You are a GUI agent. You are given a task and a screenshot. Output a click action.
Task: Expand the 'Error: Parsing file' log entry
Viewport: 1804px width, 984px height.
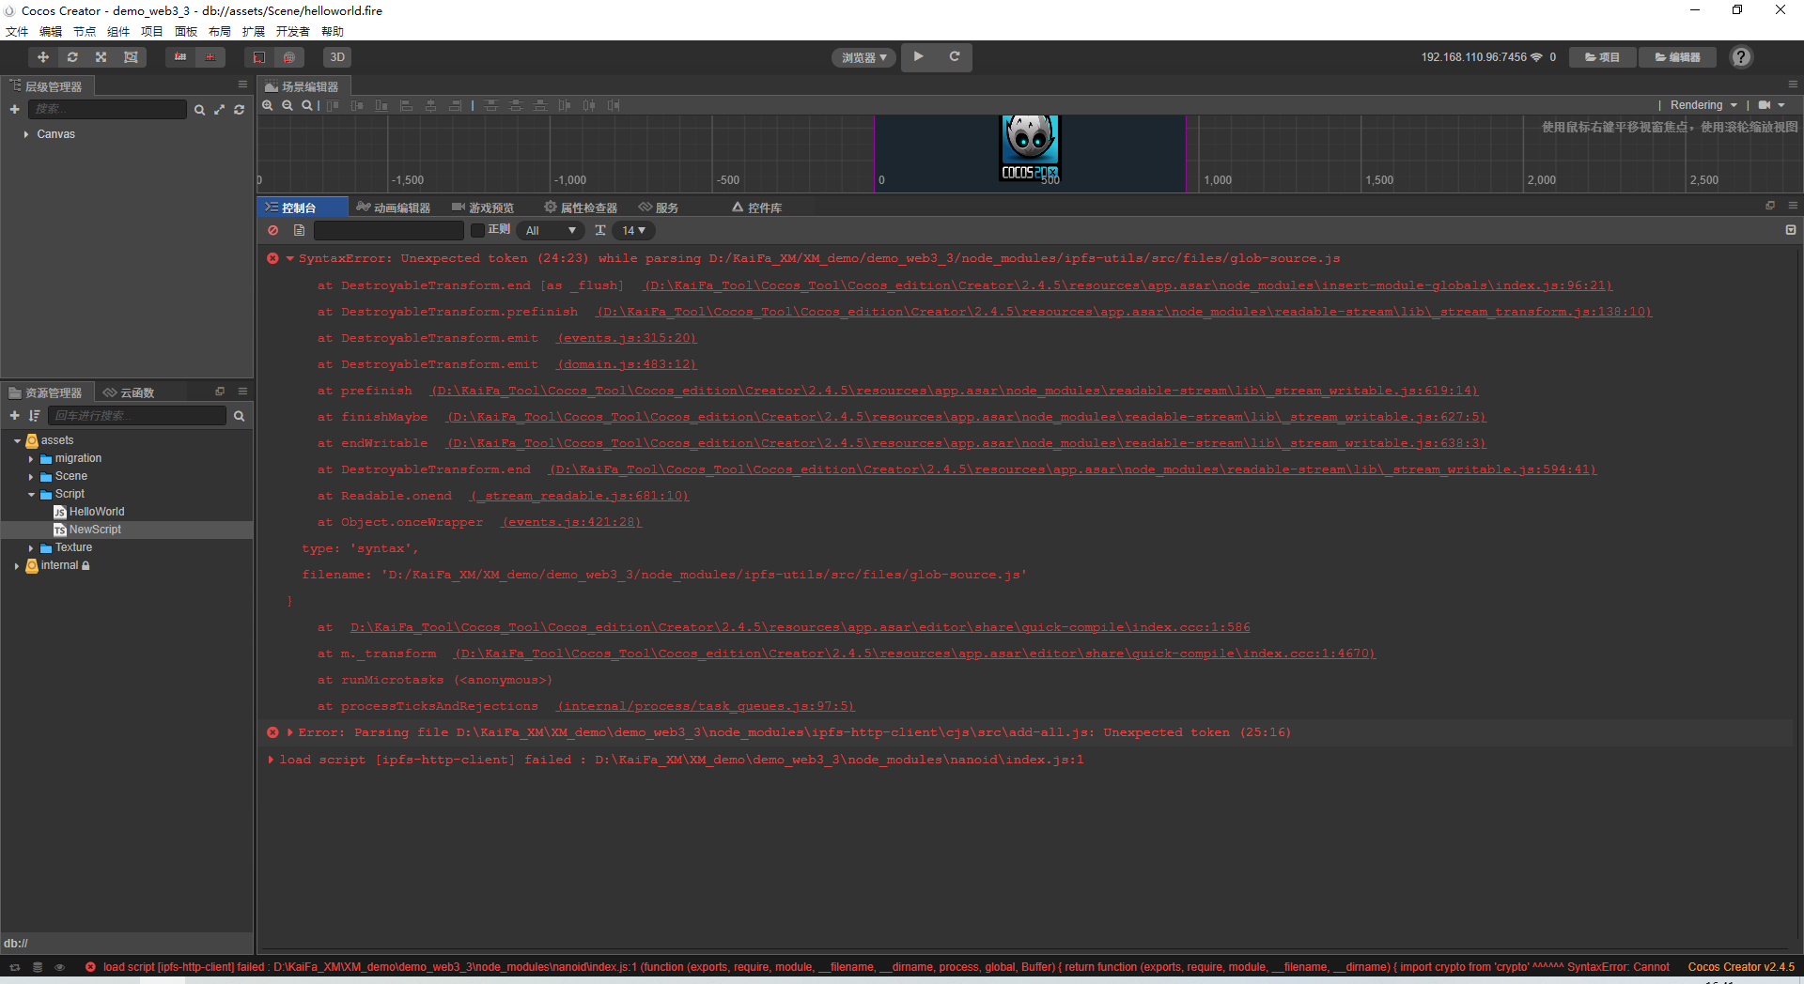pos(290,732)
